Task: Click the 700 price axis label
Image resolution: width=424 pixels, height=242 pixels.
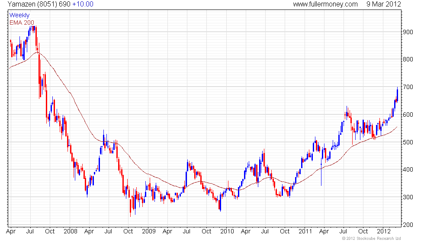Action: tap(408, 87)
